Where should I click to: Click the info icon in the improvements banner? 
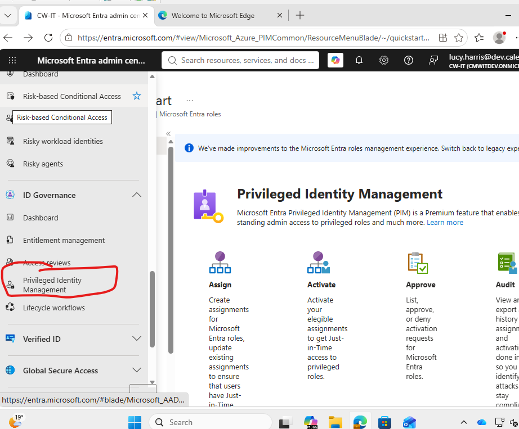click(189, 148)
